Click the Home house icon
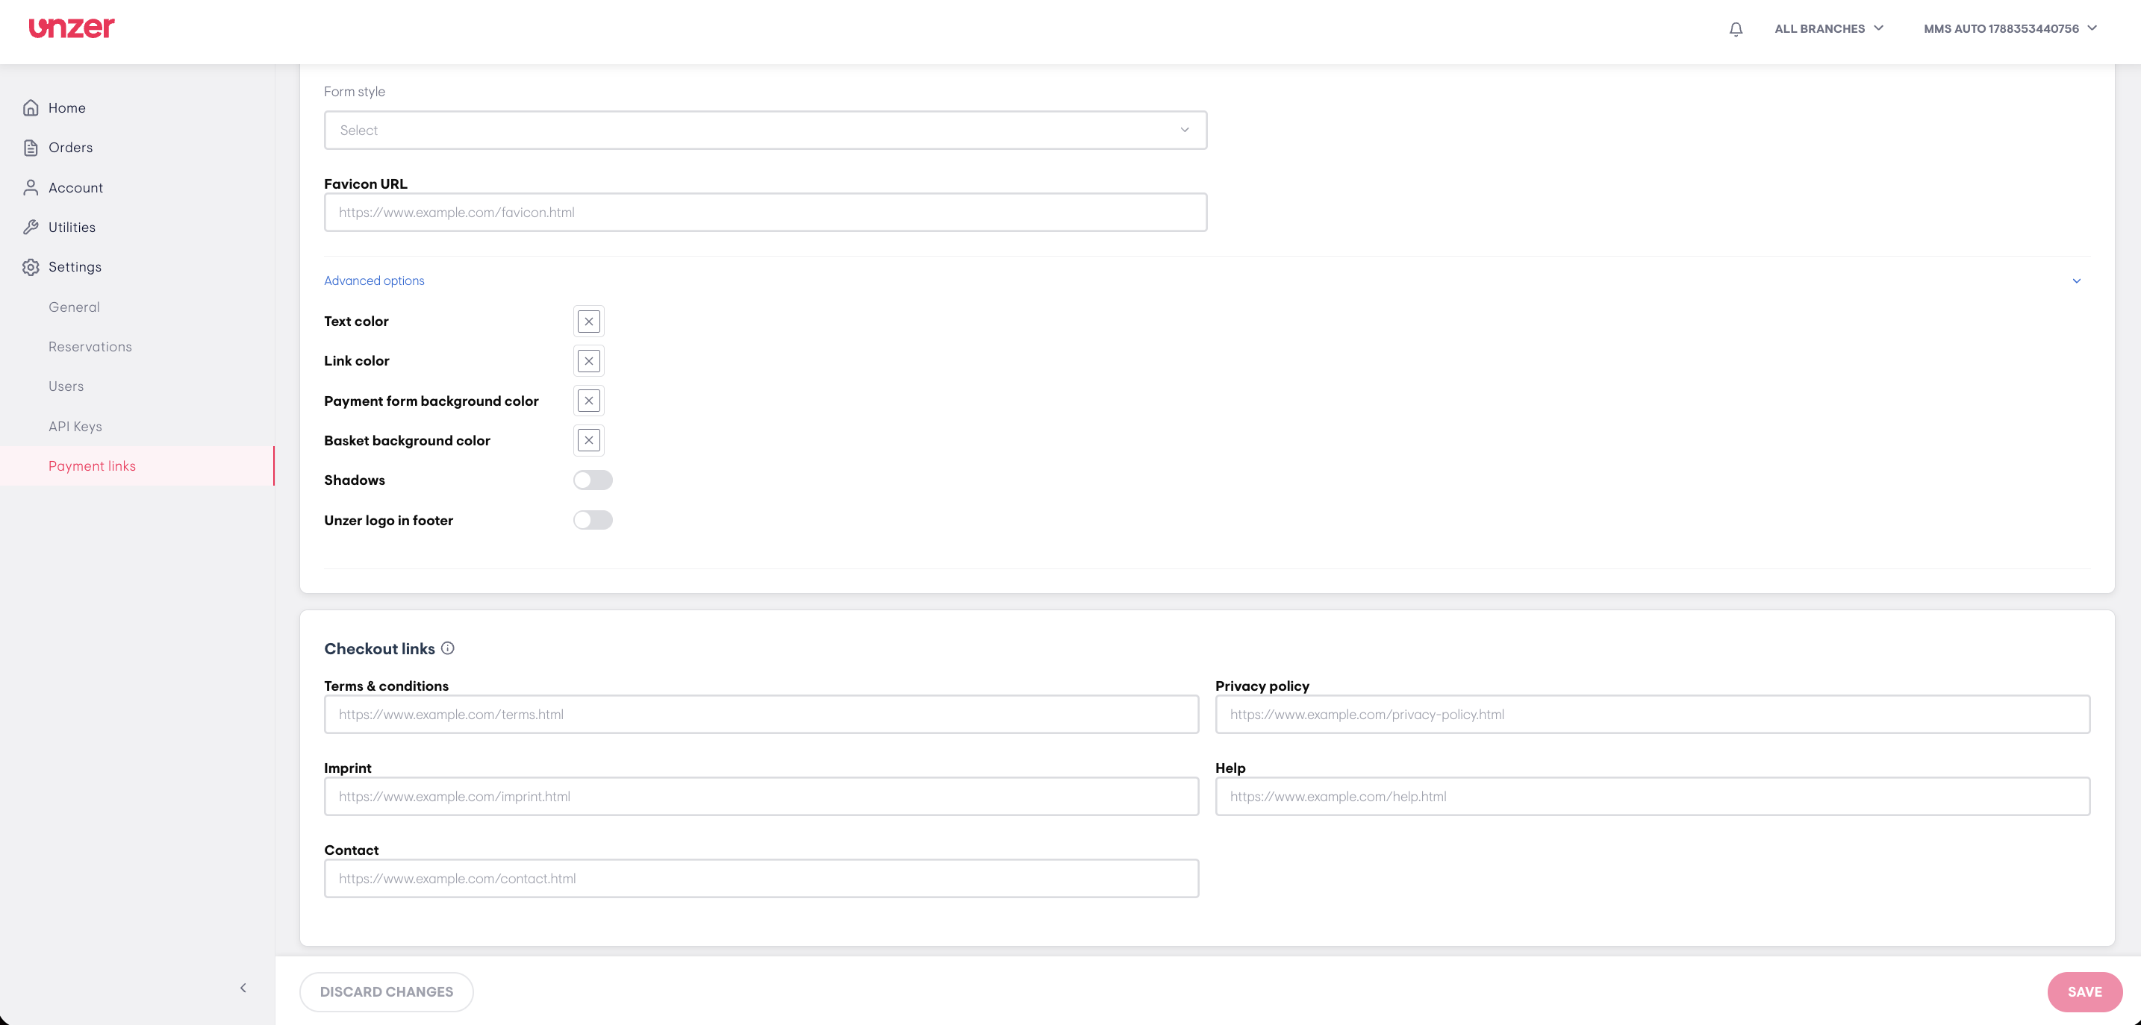 (x=31, y=108)
